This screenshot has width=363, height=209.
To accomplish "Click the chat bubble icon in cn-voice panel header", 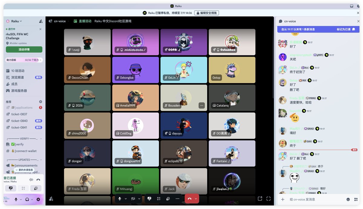I will 280,21.
